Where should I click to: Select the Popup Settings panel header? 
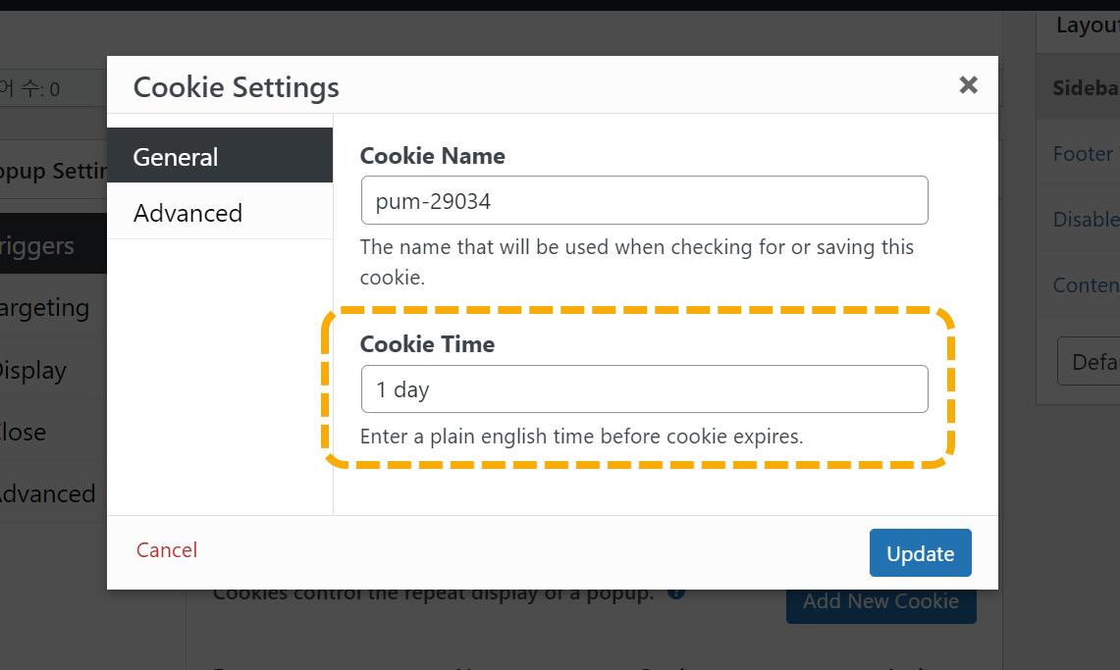[x=54, y=171]
